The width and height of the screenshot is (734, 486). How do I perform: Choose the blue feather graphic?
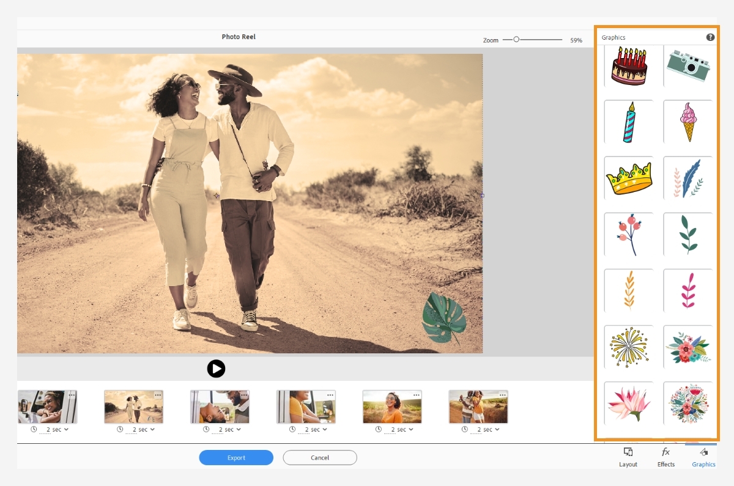click(x=688, y=178)
